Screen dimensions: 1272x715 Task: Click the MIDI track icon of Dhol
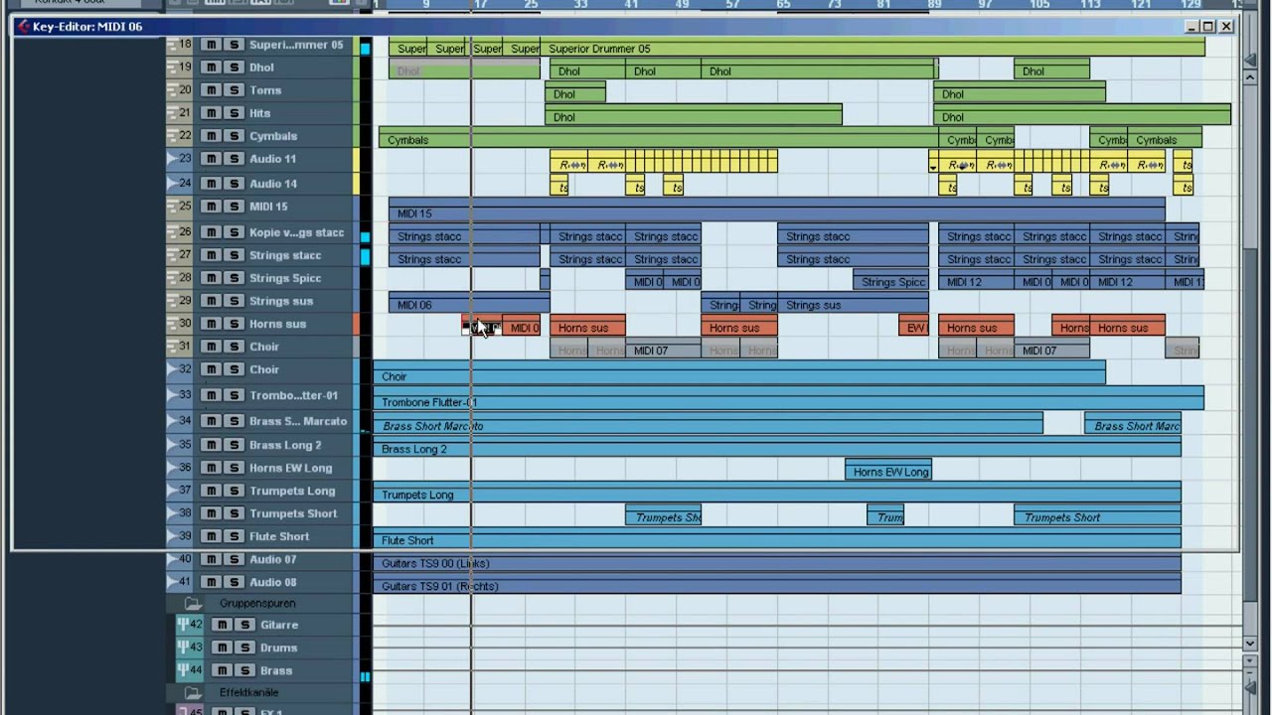(x=175, y=68)
